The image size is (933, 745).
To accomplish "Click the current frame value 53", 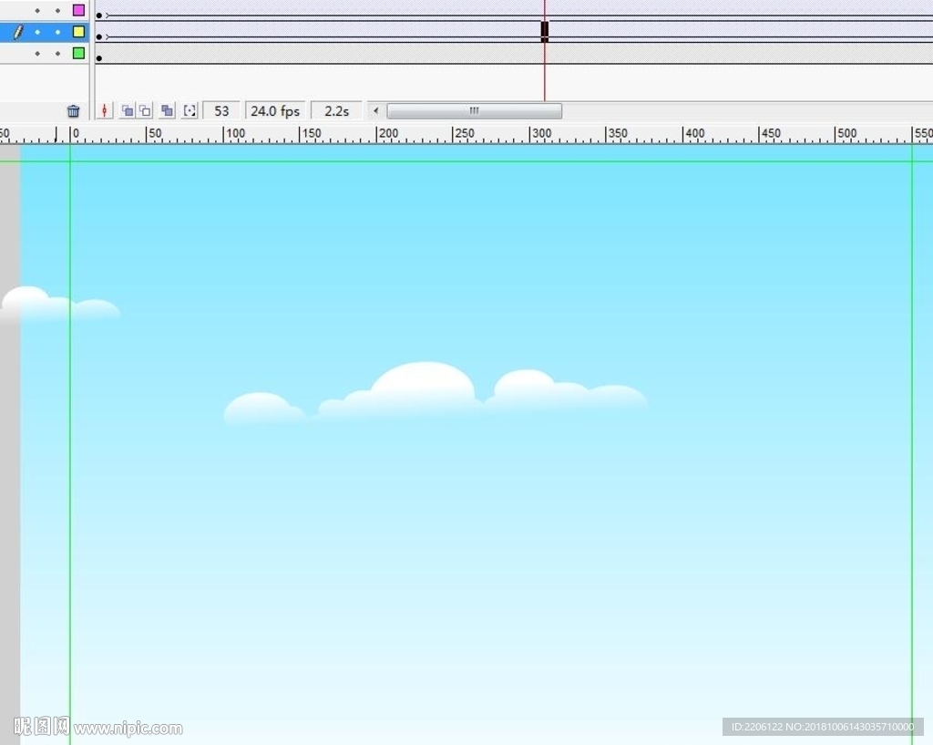I will pyautogui.click(x=221, y=110).
